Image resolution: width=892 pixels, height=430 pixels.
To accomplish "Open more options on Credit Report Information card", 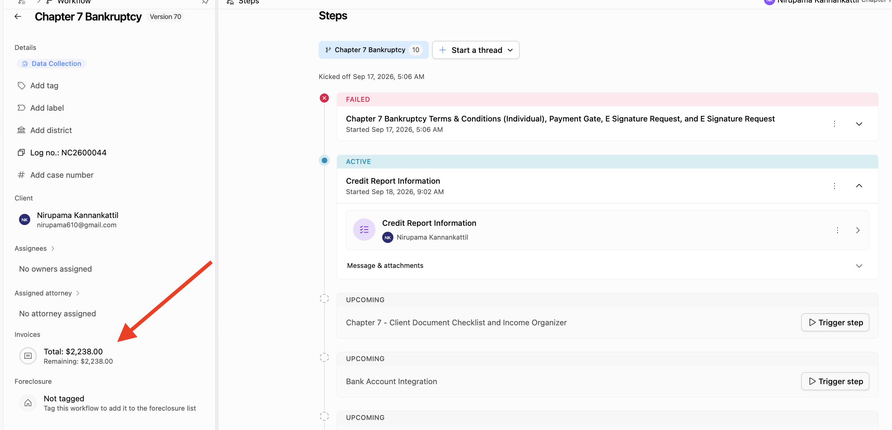I will pos(838,230).
